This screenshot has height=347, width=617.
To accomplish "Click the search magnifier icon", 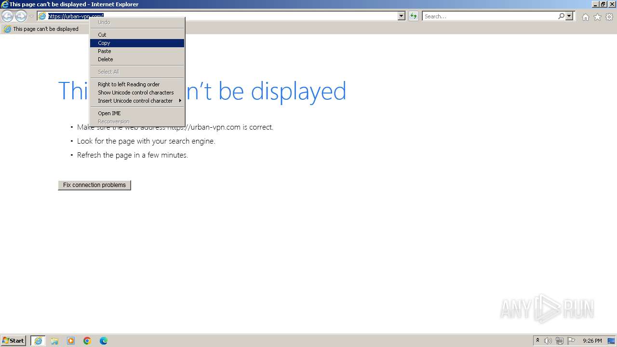I will pos(561,16).
